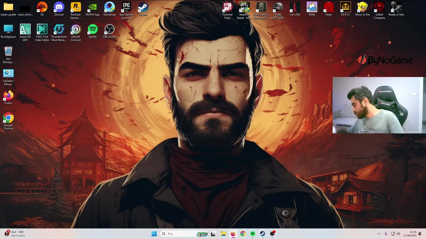The image size is (426, 239).
Task: Open Chrome from the taskbar
Action: 243,234
